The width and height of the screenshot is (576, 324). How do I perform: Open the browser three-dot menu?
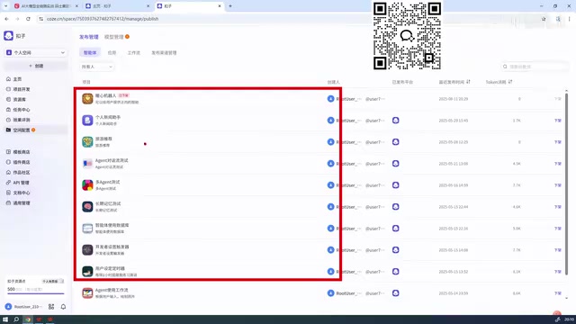coord(569,19)
